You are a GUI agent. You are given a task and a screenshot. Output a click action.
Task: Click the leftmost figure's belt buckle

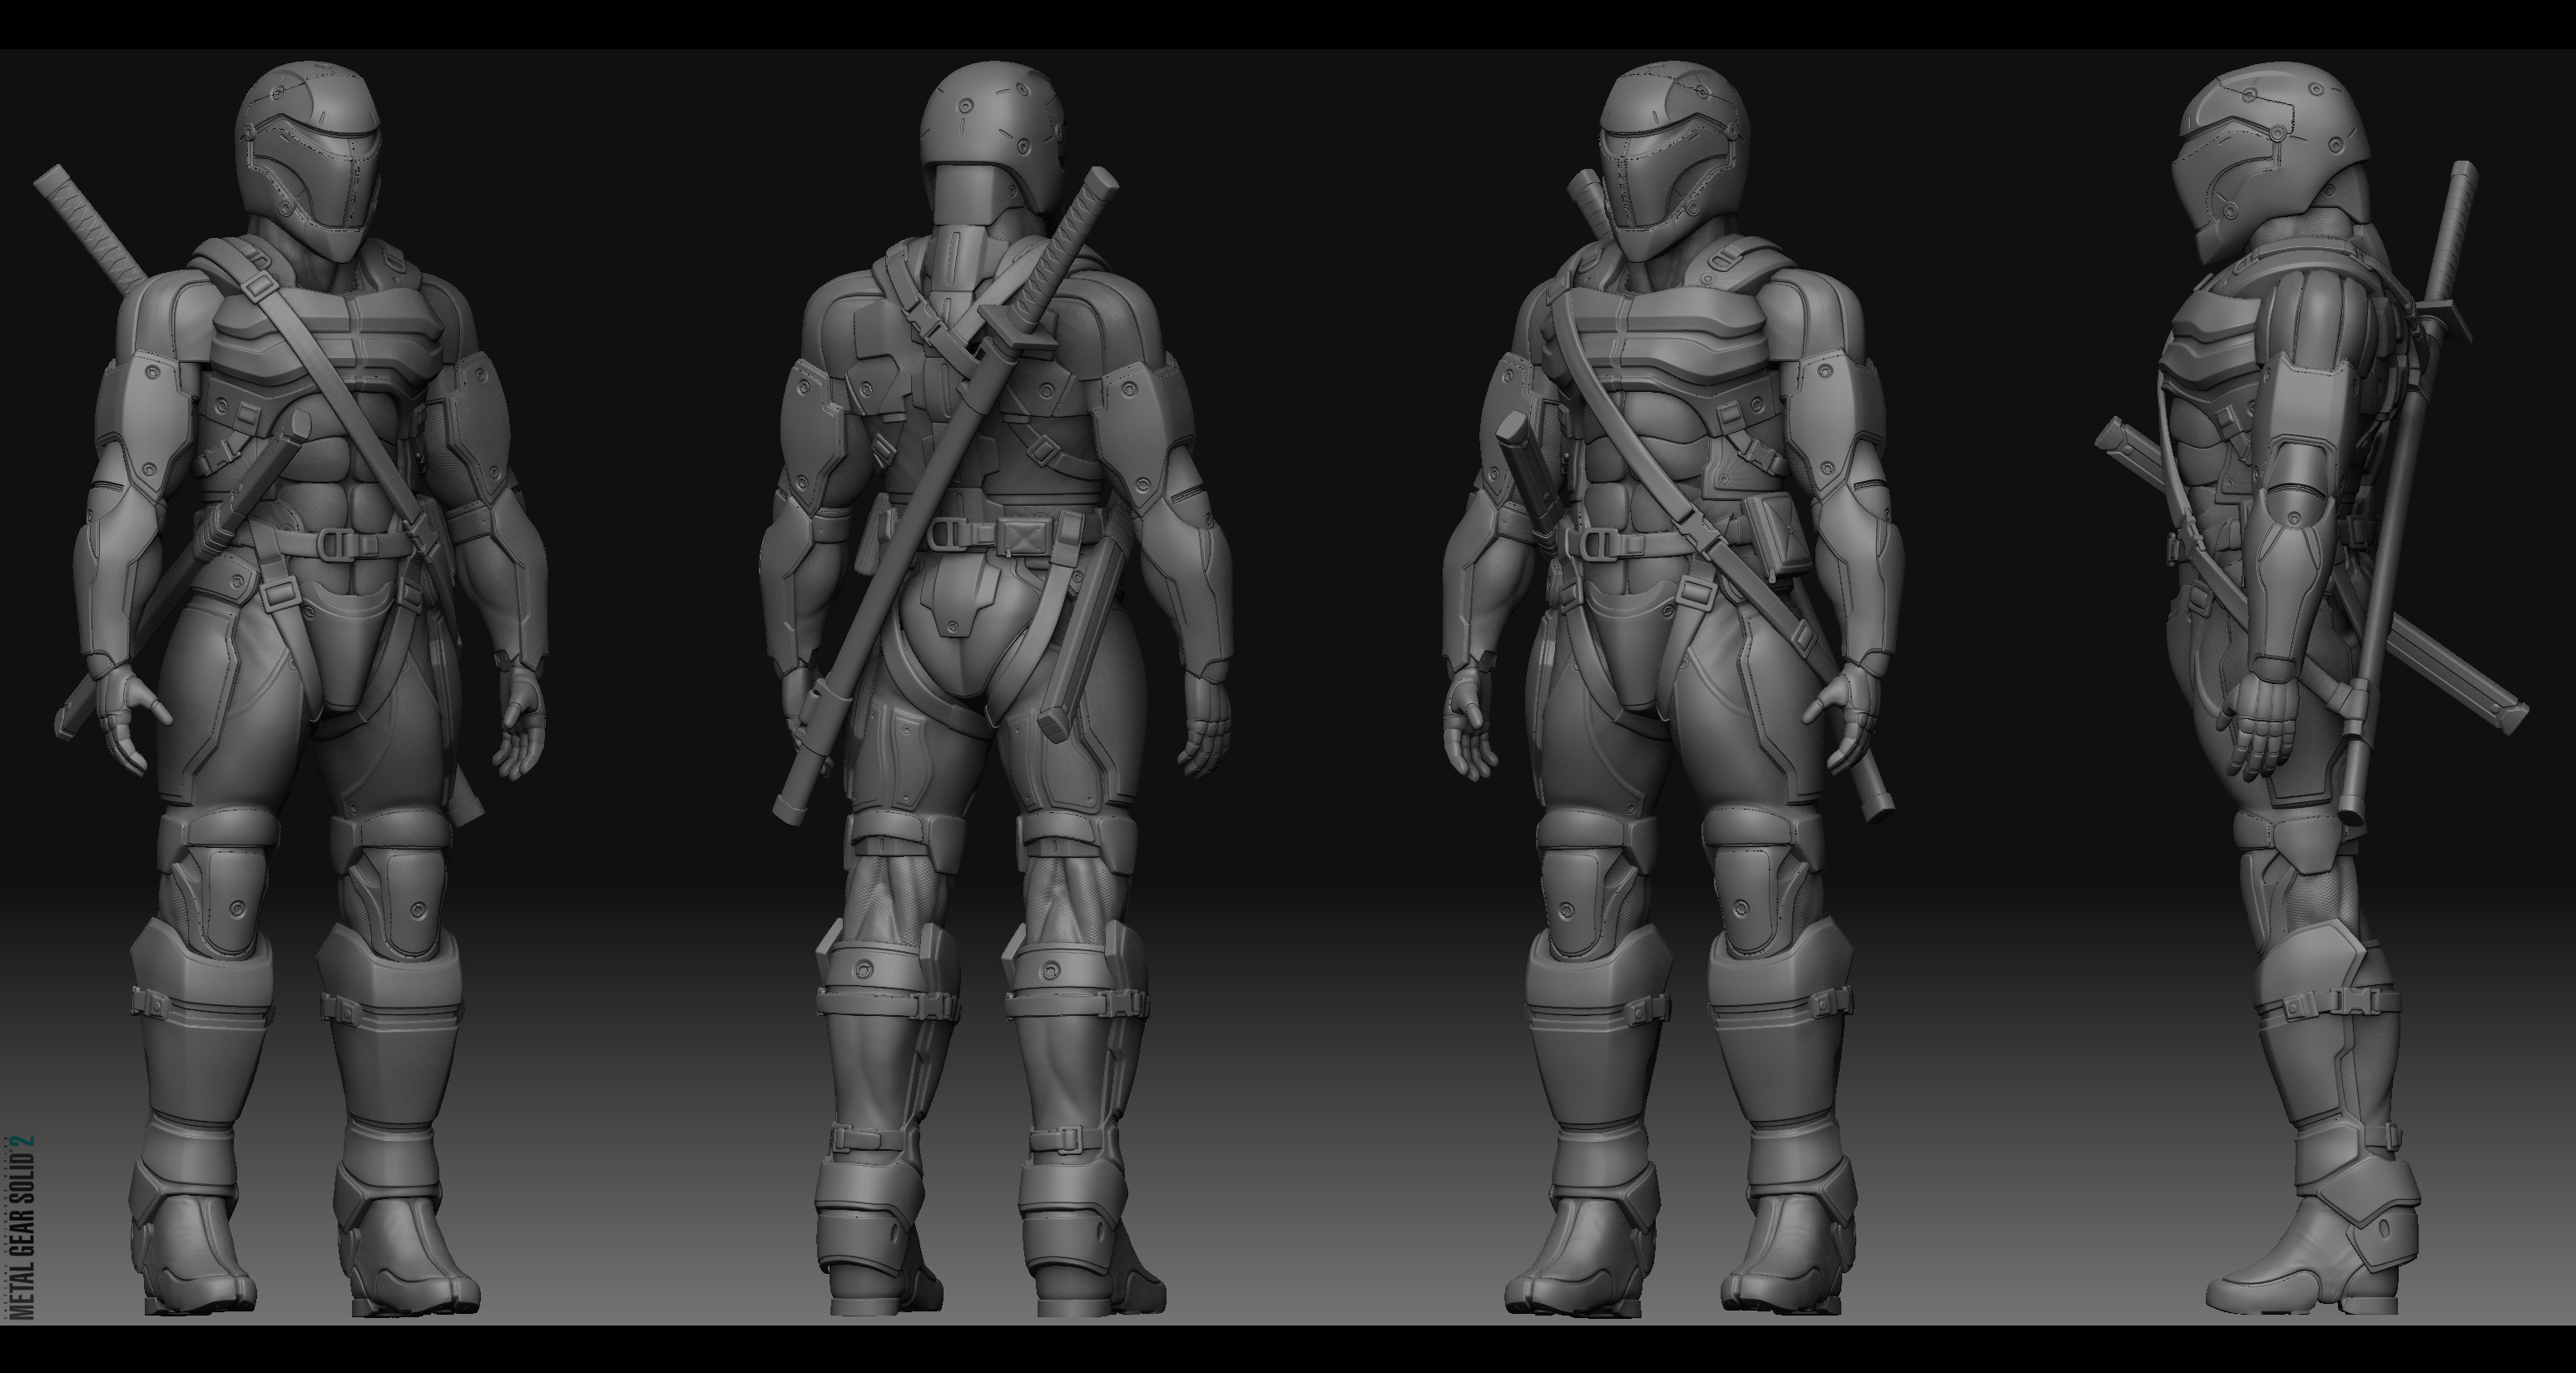337,544
